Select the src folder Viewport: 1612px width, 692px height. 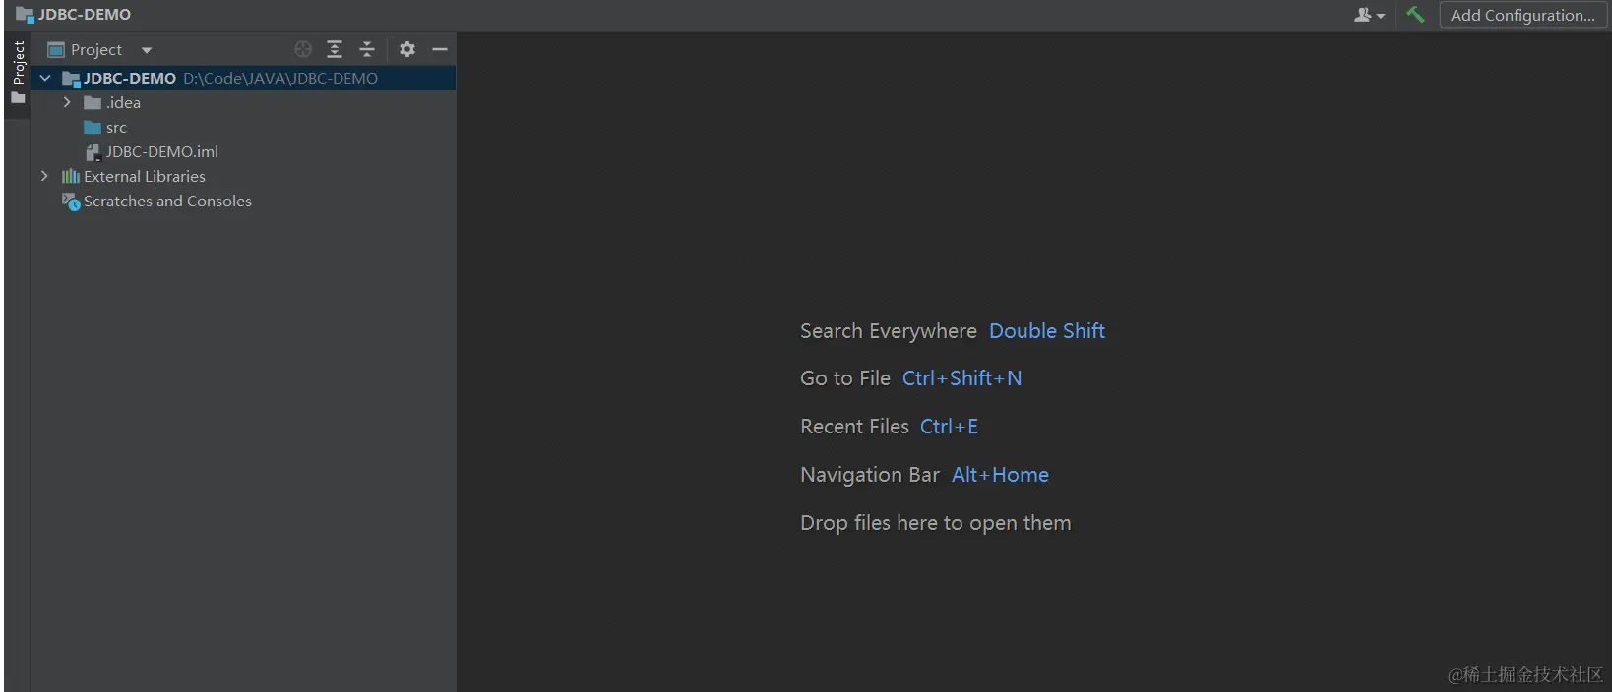(x=116, y=127)
